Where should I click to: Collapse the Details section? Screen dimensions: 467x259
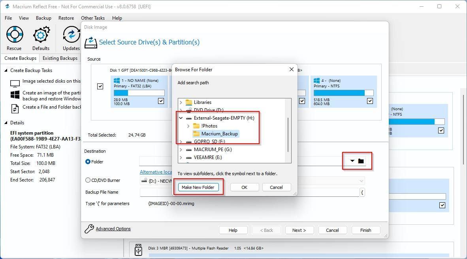6,123
